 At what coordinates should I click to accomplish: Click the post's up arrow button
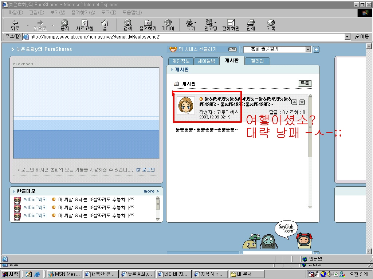click(x=295, y=102)
